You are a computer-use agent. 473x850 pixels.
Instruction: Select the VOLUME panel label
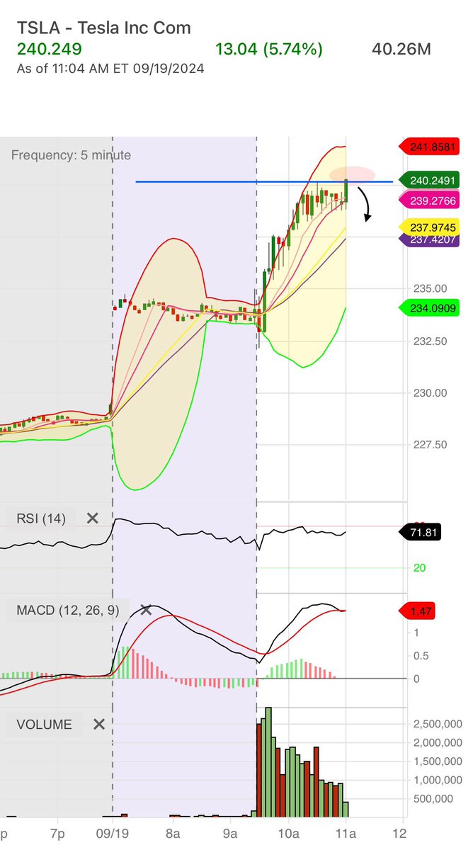tap(44, 724)
